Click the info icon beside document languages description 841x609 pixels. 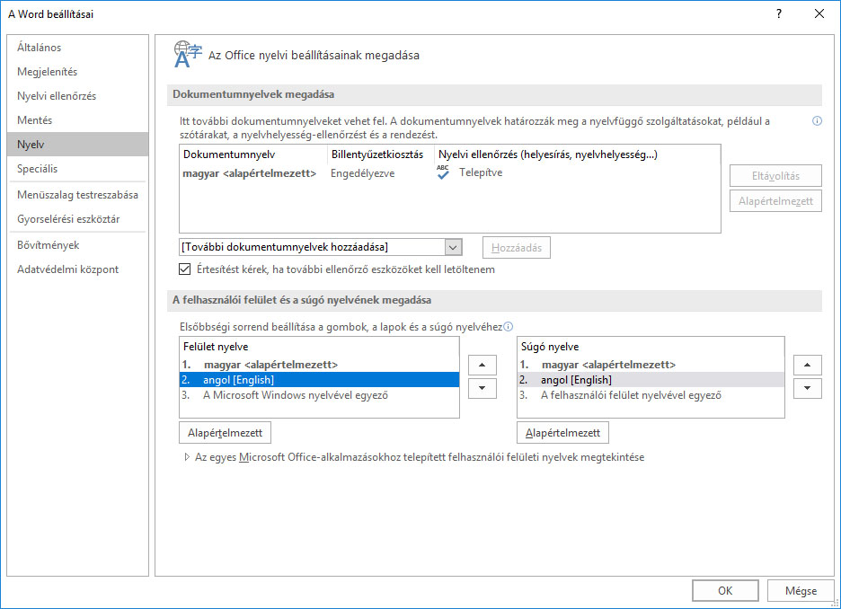point(817,121)
